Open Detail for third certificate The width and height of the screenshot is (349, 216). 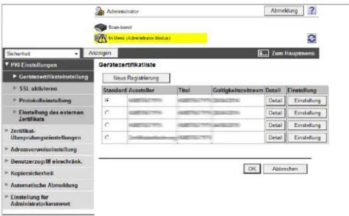[x=275, y=125]
